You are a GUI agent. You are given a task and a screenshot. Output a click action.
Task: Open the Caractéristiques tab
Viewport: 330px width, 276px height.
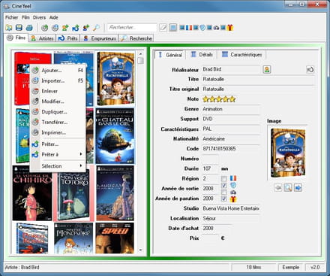(242, 54)
